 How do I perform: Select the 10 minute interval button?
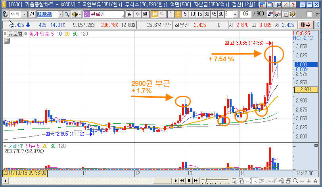point(192,14)
